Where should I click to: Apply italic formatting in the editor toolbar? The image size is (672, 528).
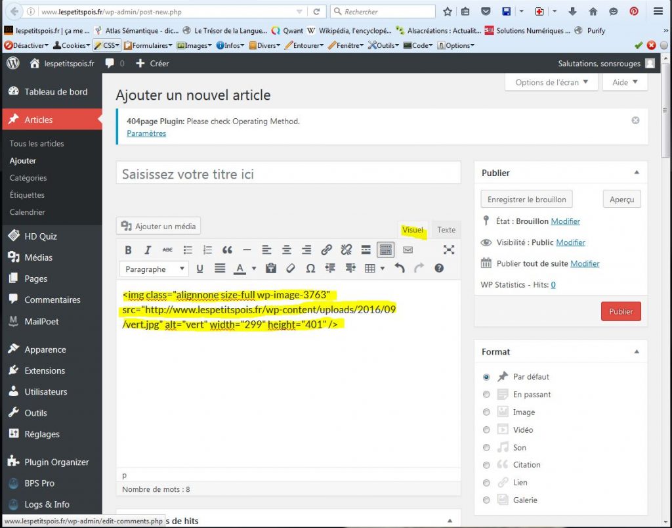(x=148, y=250)
